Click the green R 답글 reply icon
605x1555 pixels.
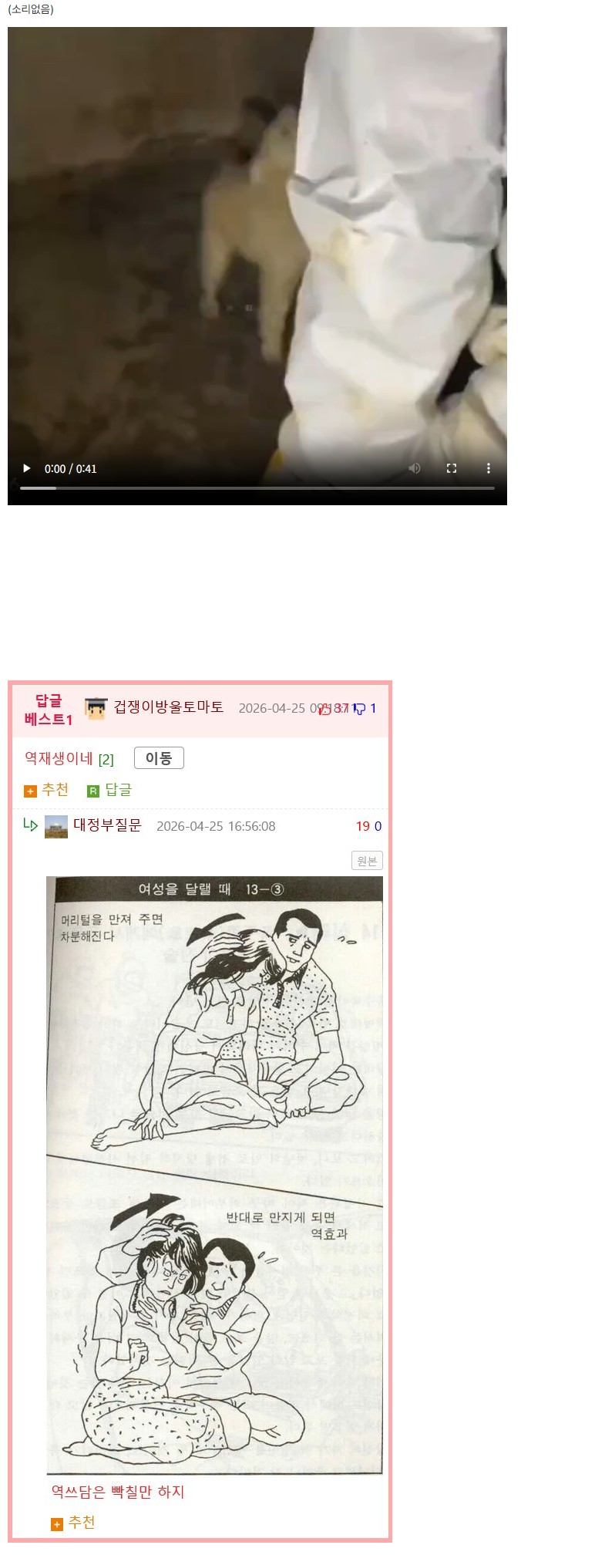point(109,790)
